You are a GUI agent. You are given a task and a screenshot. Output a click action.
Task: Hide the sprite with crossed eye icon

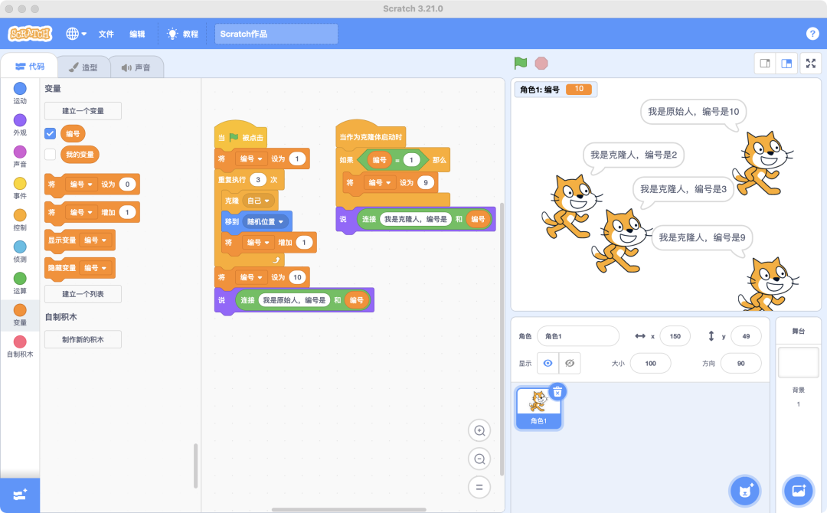570,363
